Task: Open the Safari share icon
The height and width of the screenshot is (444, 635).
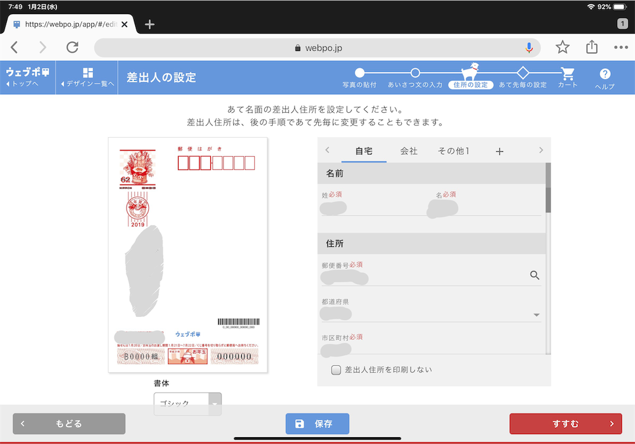Action: point(591,47)
